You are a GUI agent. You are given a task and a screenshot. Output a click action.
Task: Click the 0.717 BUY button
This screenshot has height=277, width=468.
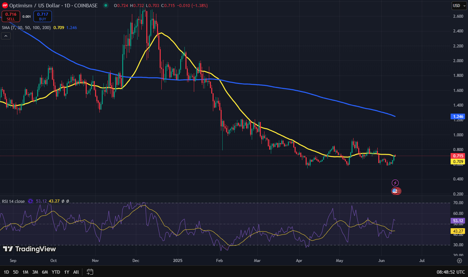43,16
